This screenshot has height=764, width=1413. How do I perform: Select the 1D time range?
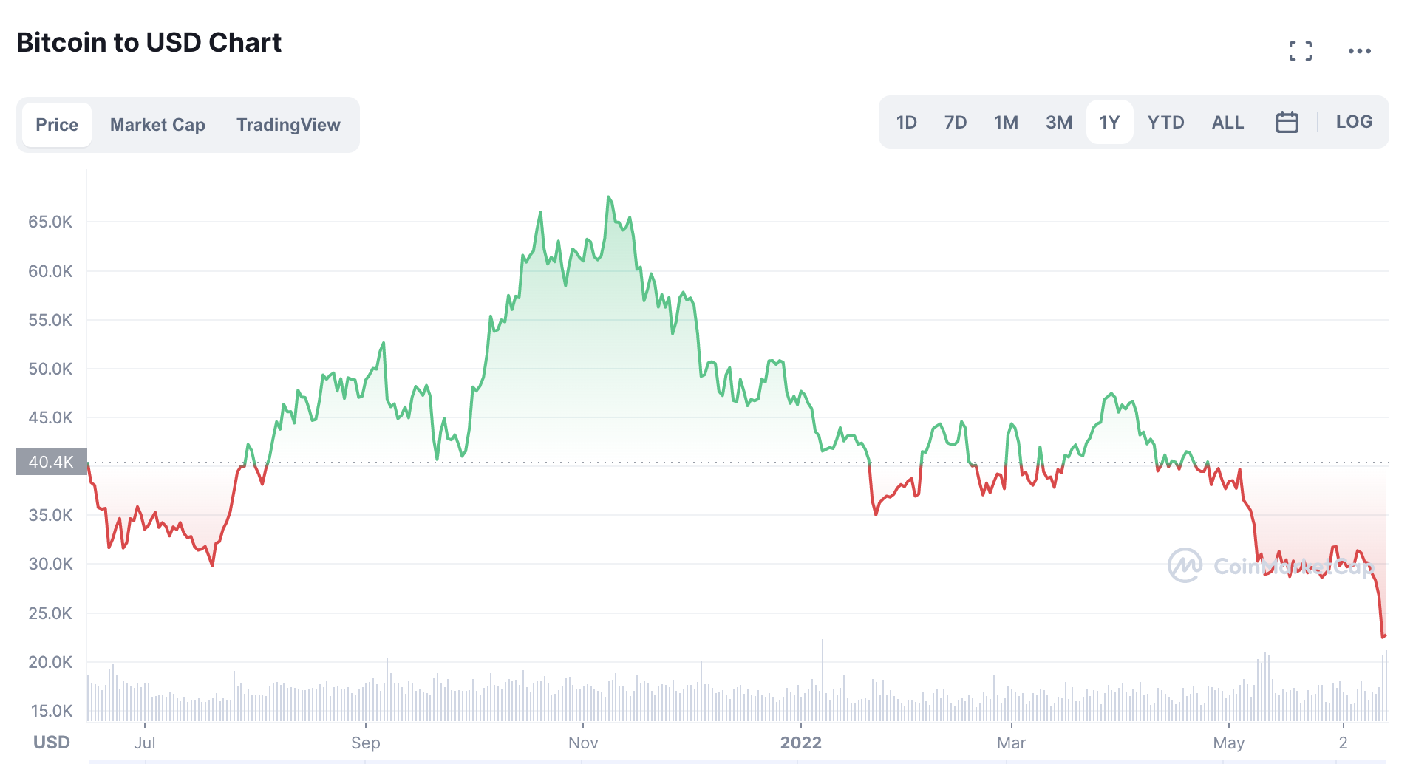[906, 122]
